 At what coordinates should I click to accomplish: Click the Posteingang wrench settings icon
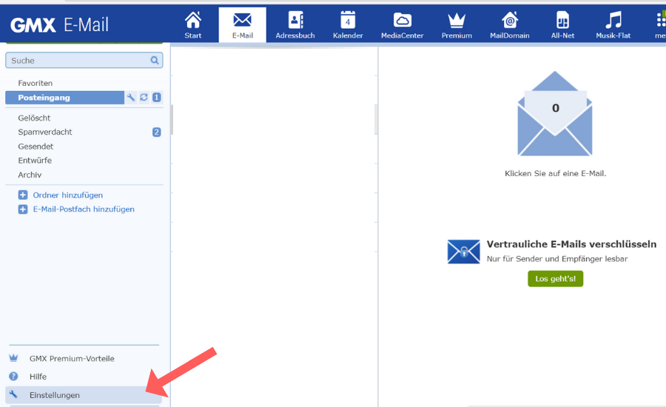(131, 98)
